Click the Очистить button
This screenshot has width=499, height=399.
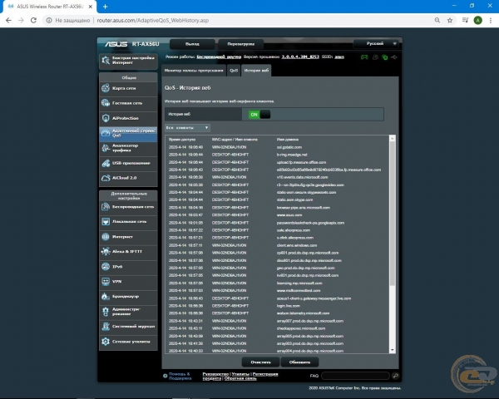[260, 362]
